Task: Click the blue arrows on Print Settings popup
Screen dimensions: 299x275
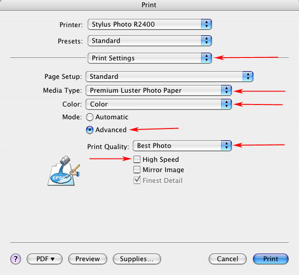Action: (x=206, y=58)
